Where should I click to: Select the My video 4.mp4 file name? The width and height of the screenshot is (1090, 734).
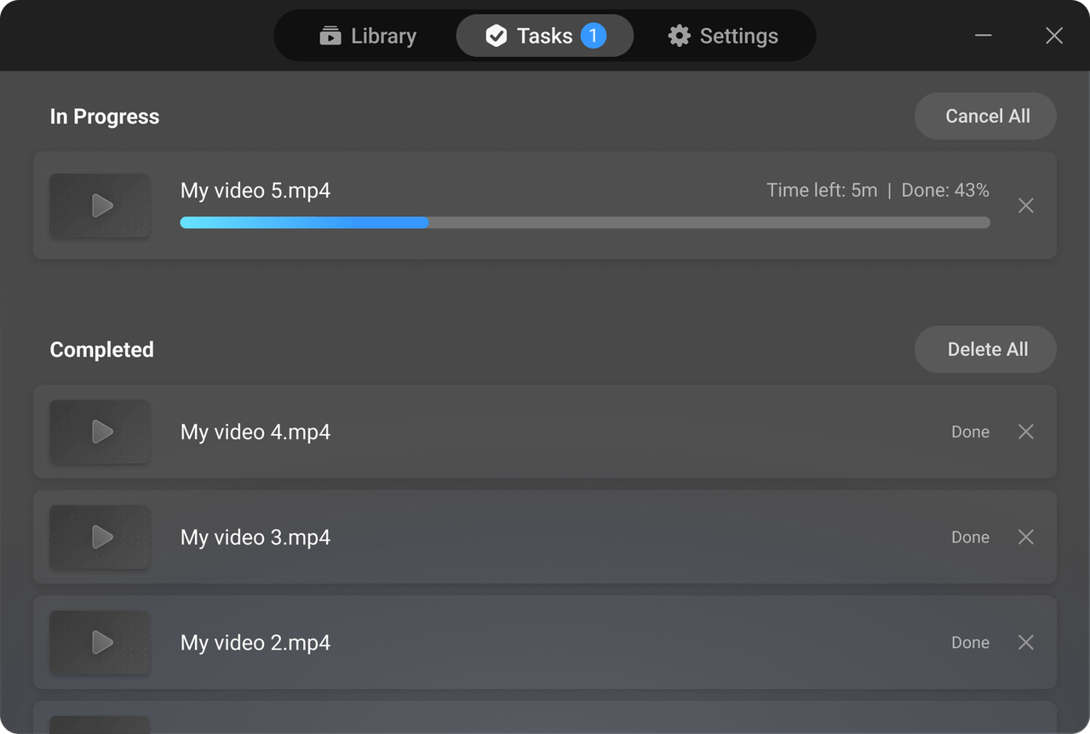tap(255, 432)
